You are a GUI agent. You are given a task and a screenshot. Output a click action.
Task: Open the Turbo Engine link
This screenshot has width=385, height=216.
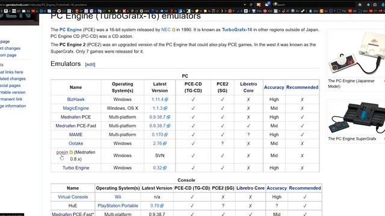pyautogui.click(x=76, y=168)
